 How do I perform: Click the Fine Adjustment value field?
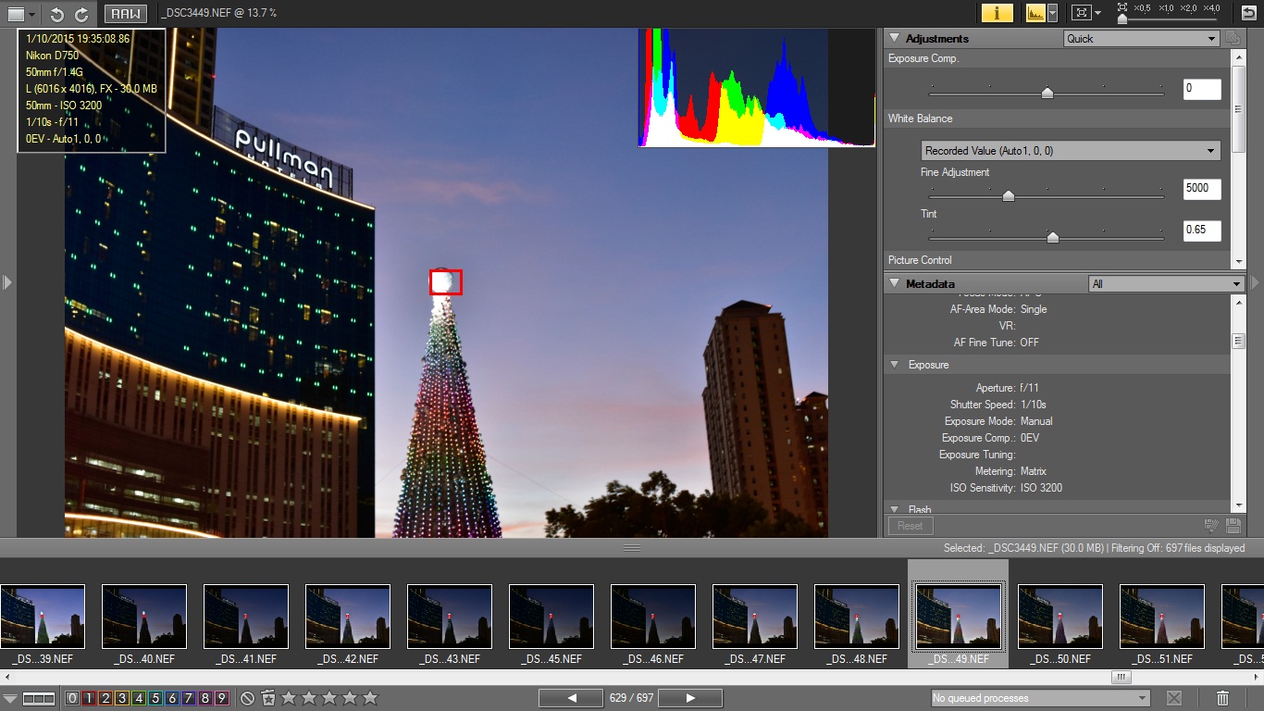click(1201, 189)
